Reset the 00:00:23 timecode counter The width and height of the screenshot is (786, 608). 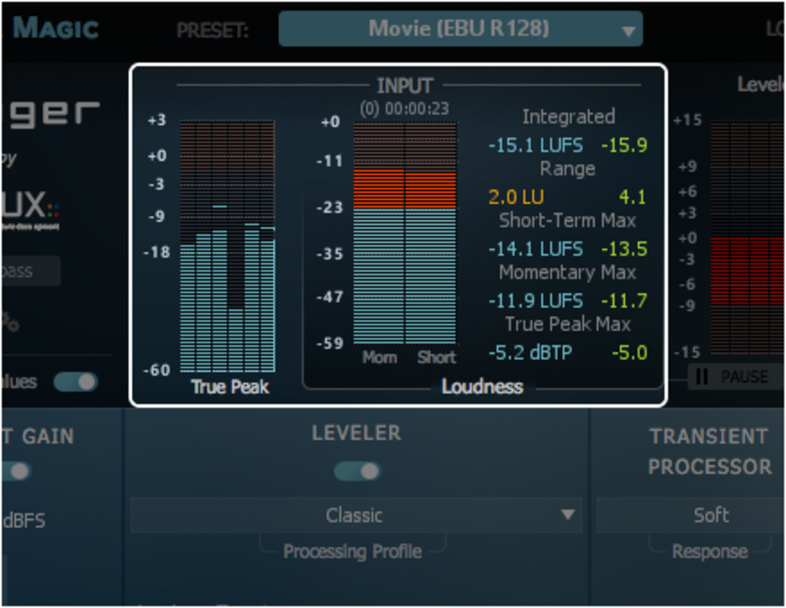click(x=404, y=107)
